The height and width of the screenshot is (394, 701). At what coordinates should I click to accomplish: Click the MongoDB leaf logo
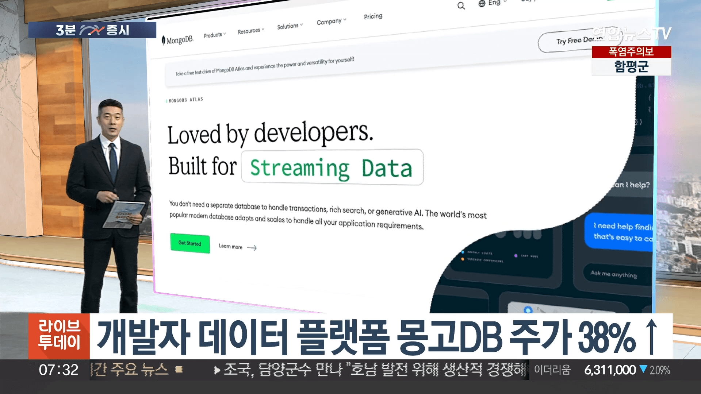(164, 39)
